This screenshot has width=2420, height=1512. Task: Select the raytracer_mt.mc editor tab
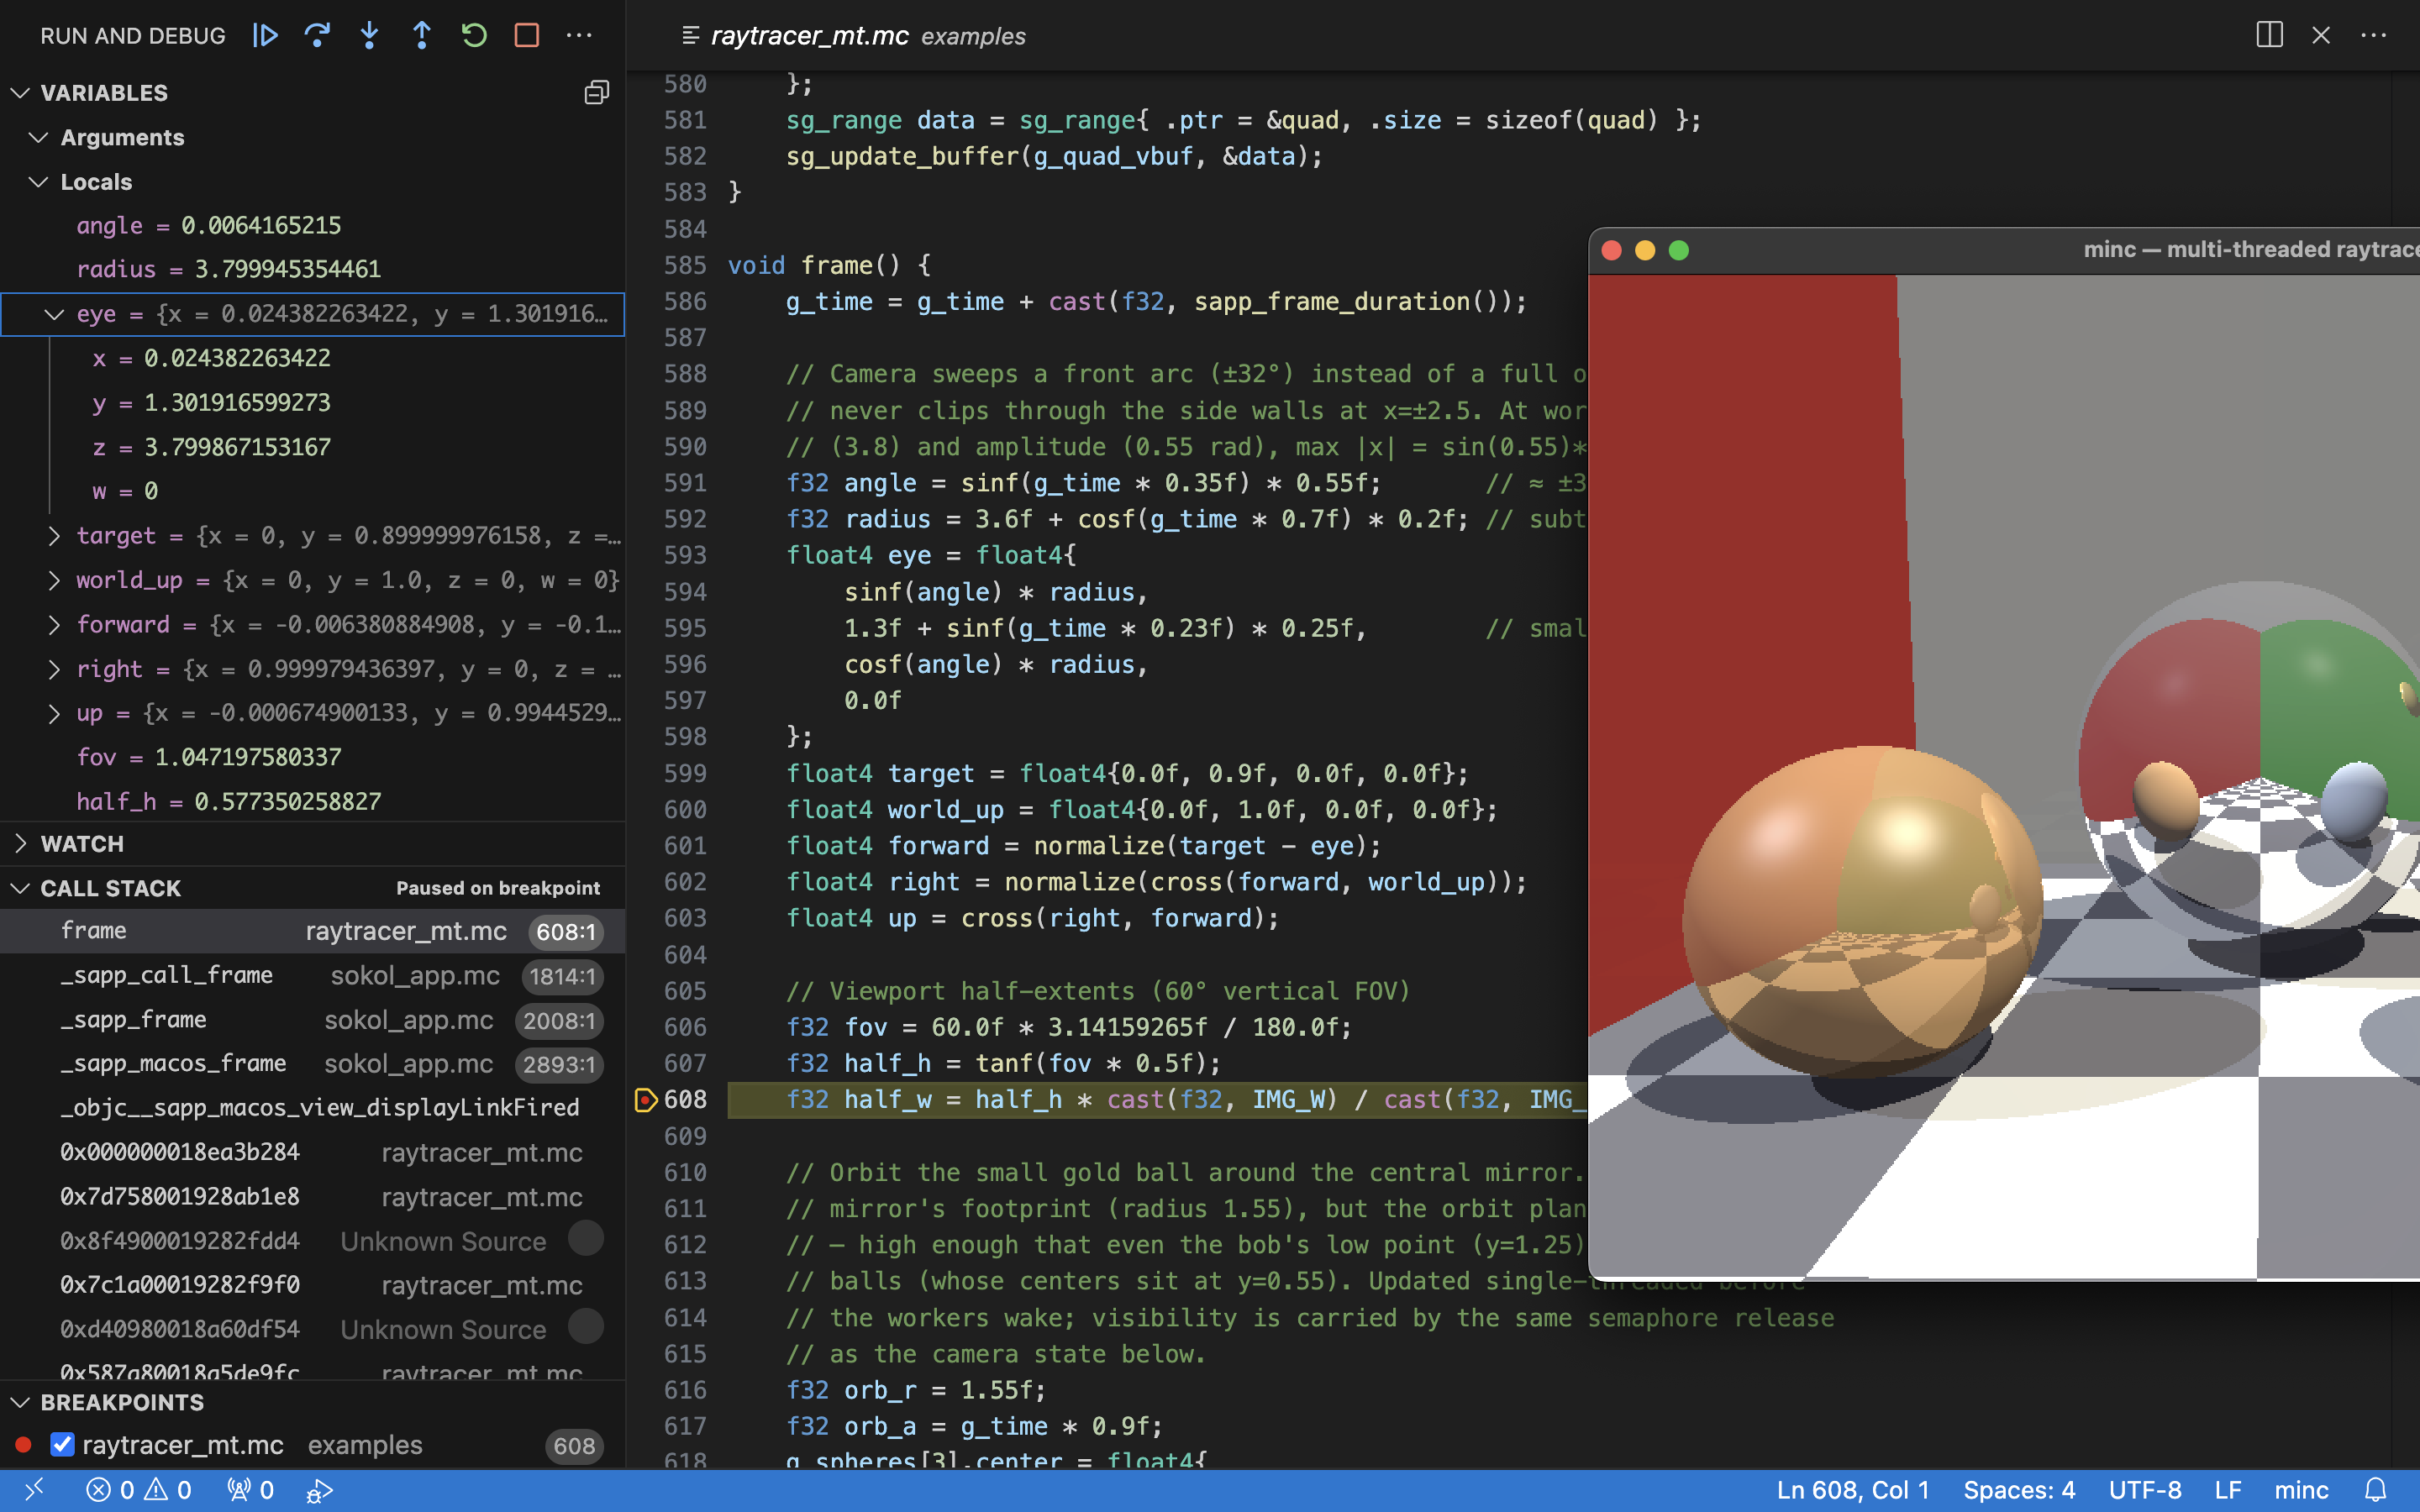[855, 36]
